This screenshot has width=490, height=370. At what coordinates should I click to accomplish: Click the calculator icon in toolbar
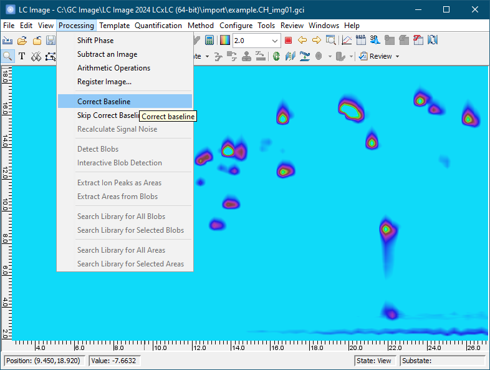[x=210, y=41]
